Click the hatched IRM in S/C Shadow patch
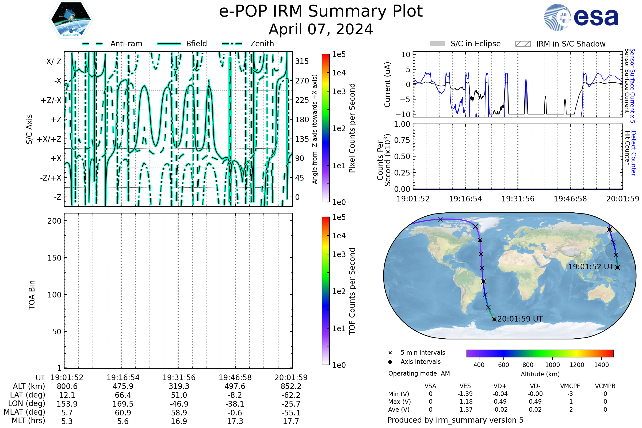 [x=523, y=44]
